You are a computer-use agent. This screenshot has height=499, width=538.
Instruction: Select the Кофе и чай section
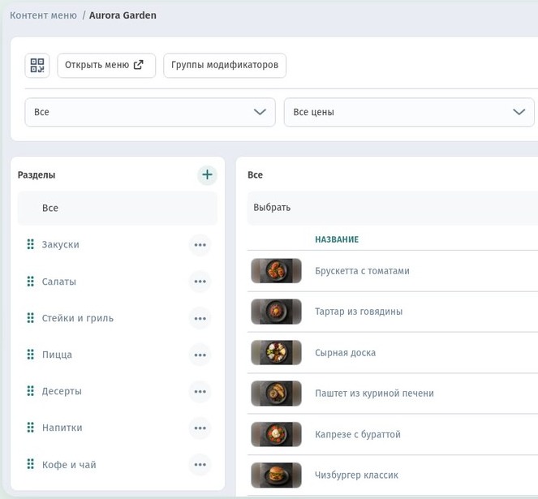[x=69, y=465]
